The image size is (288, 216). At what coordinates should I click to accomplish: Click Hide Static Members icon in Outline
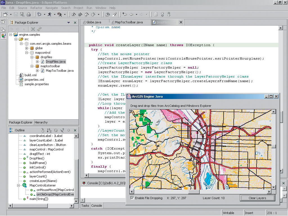(x=62, y=130)
